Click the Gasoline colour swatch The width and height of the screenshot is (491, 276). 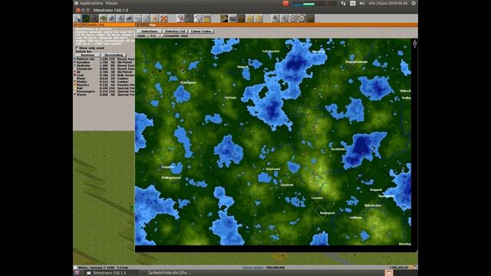[x=75, y=62]
